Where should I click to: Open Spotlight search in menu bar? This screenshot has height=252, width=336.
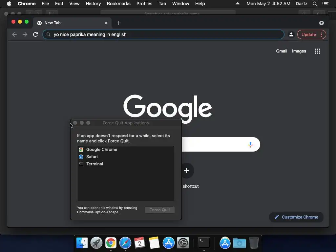315,4
